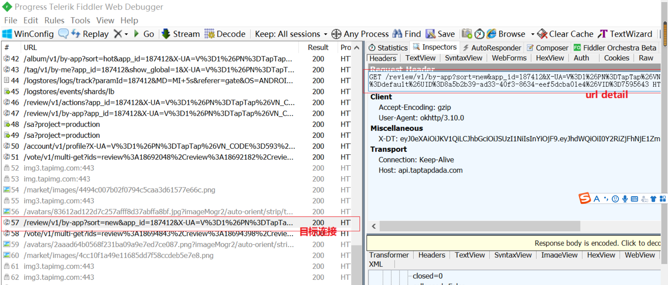Click Clear Cache in toolbar
The image size is (668, 285).
pos(566,34)
